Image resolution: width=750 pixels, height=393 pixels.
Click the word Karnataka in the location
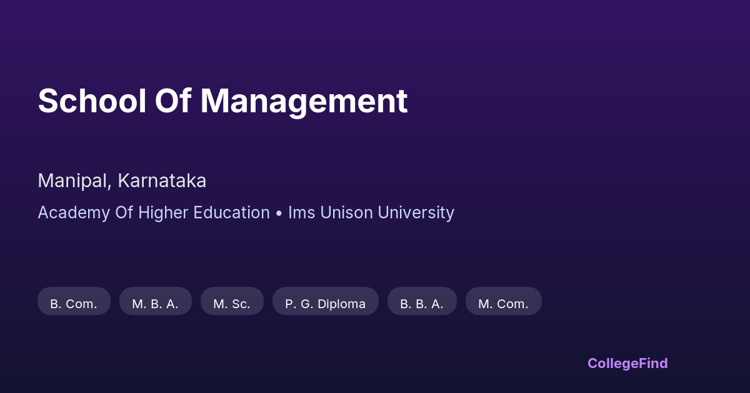162,181
